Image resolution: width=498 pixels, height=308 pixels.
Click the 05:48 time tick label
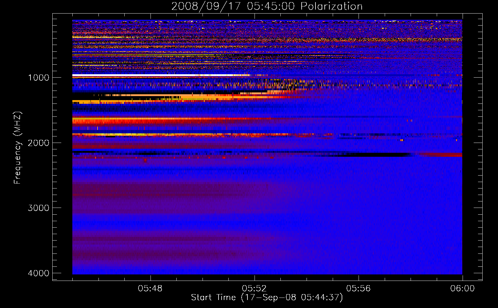point(150,289)
